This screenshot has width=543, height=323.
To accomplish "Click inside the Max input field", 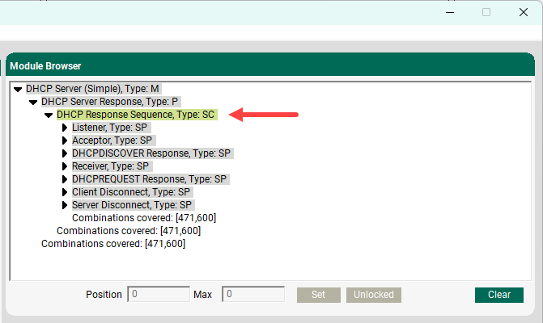I will pyautogui.click(x=254, y=295).
